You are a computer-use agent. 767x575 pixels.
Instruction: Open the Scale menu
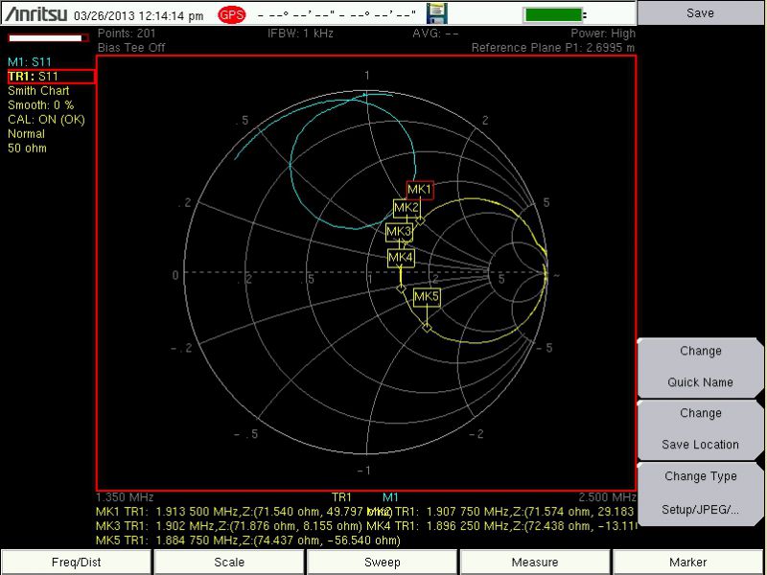(x=229, y=562)
